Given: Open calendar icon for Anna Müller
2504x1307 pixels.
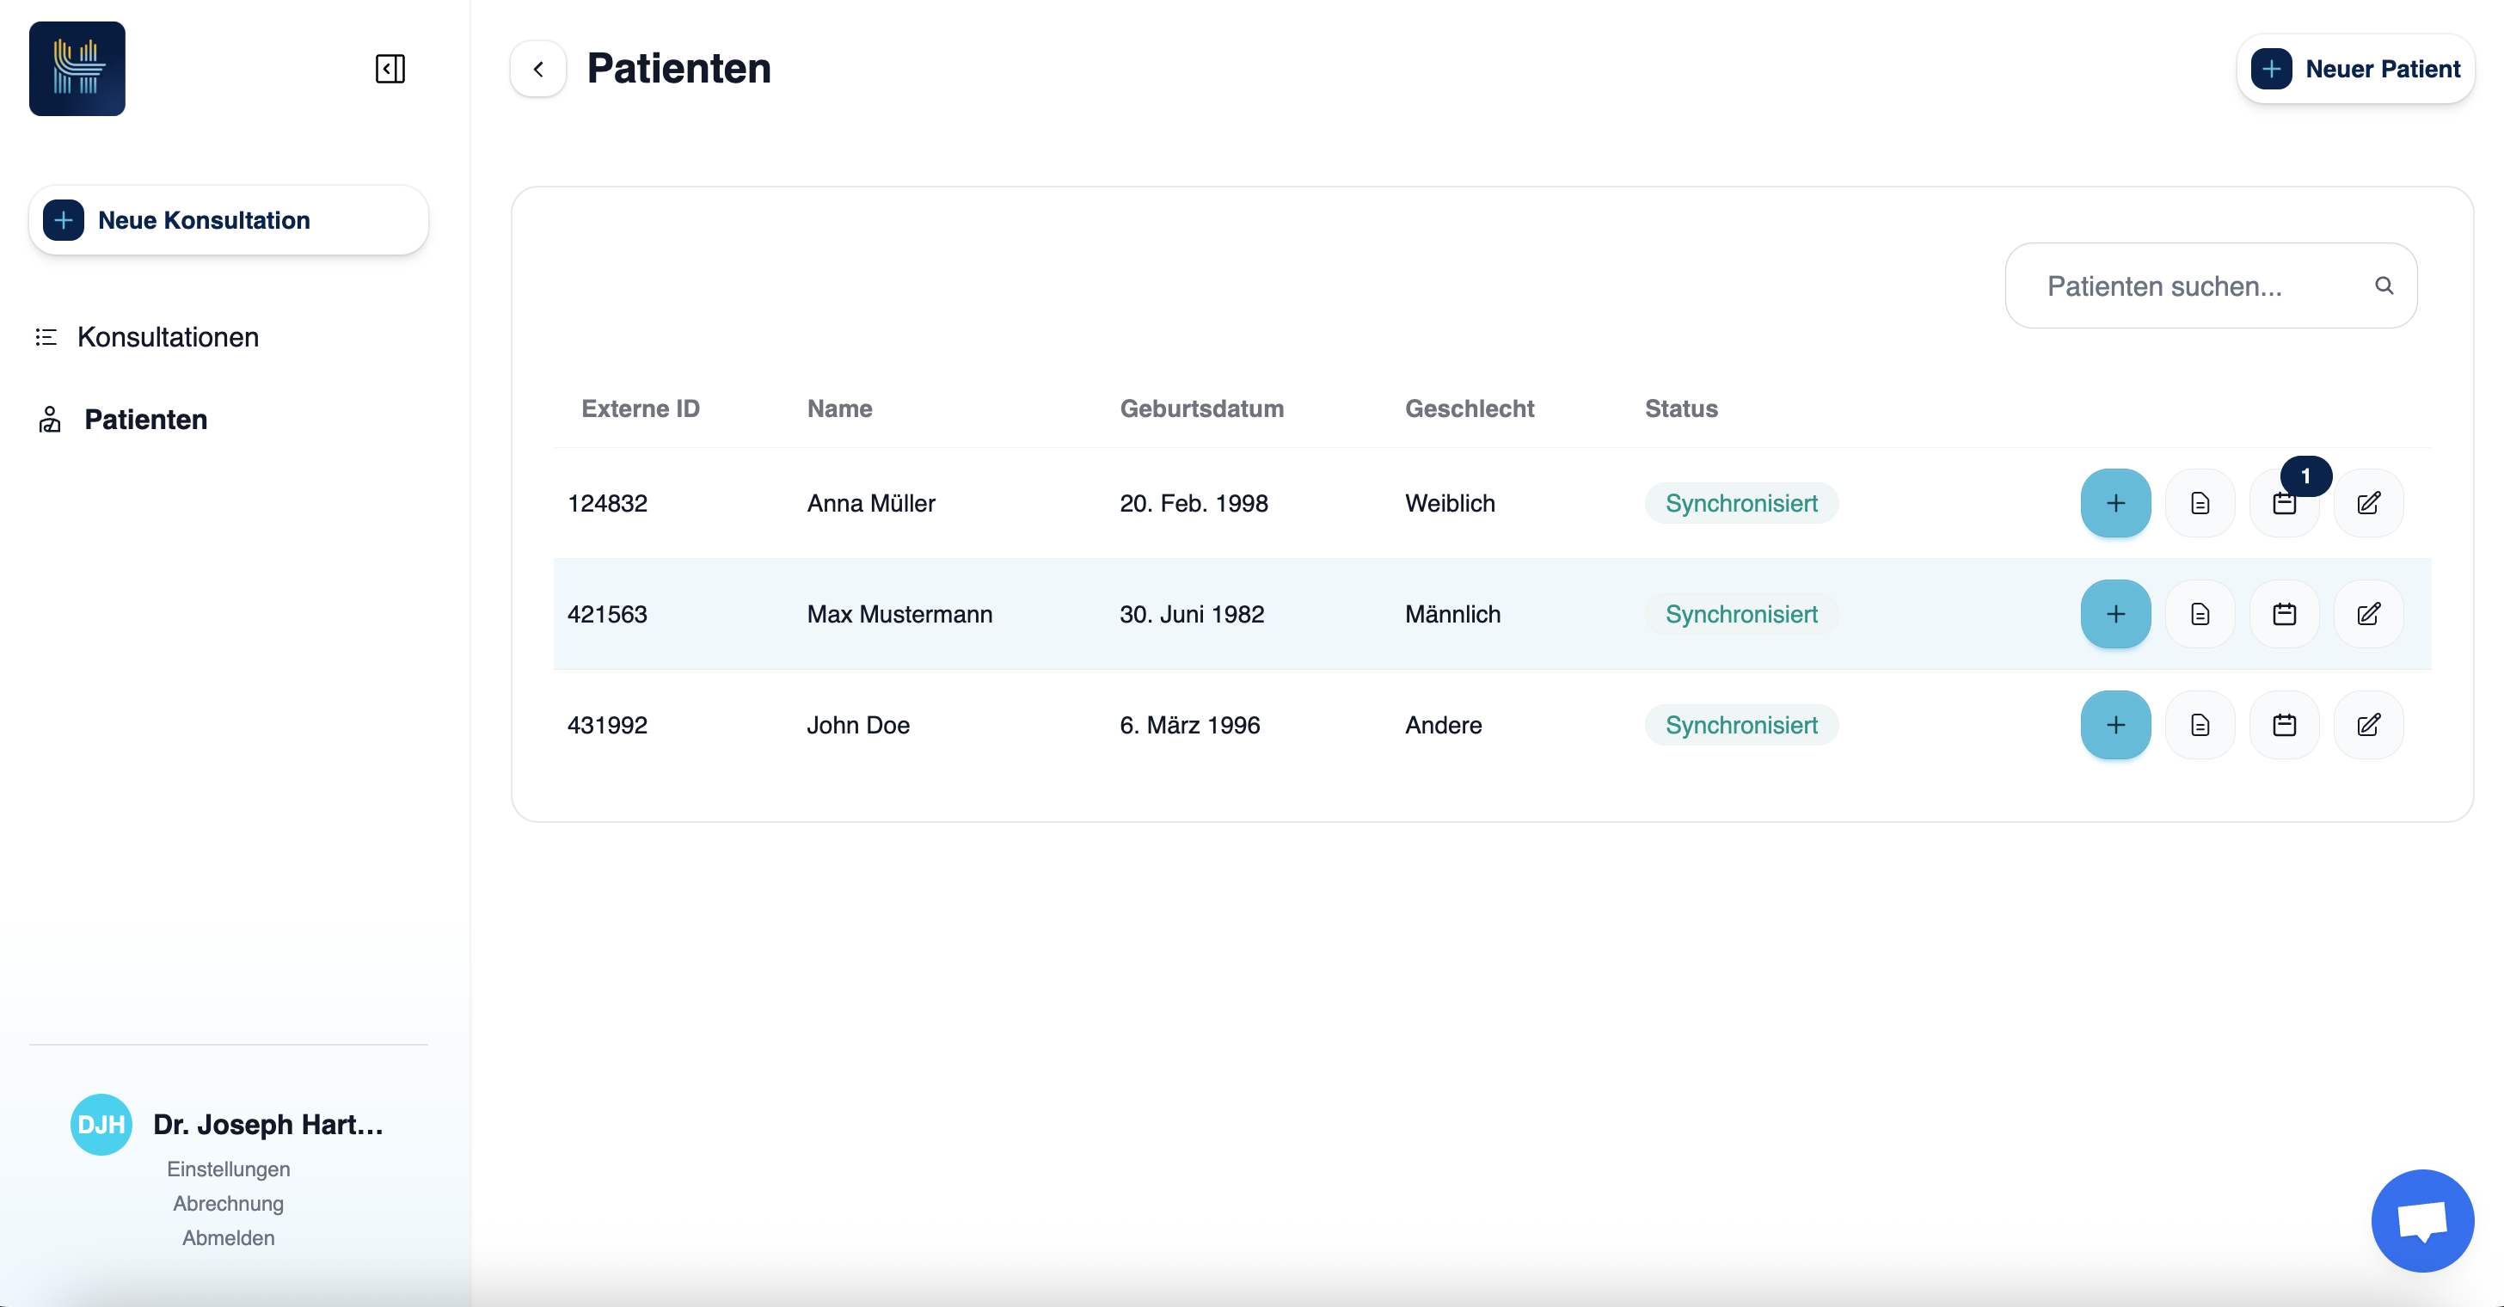Looking at the screenshot, I should click(2283, 503).
